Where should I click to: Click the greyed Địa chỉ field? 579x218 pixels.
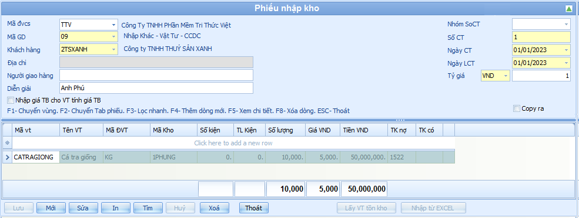click(x=156, y=62)
